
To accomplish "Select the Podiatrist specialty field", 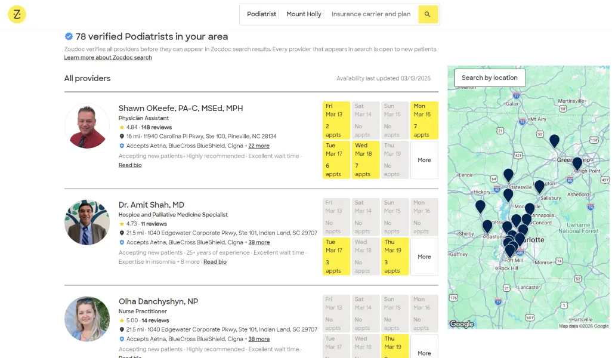I will [261, 14].
